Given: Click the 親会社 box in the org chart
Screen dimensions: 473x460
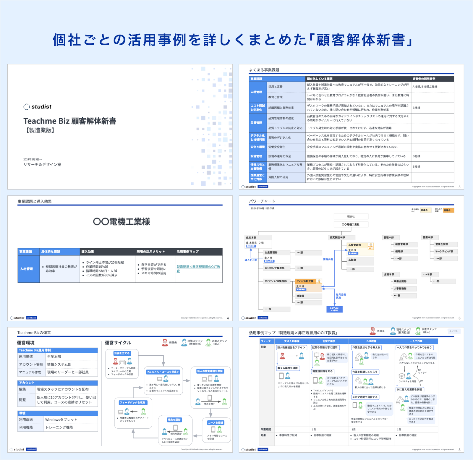Looking at the screenshot, I should point(351,216).
